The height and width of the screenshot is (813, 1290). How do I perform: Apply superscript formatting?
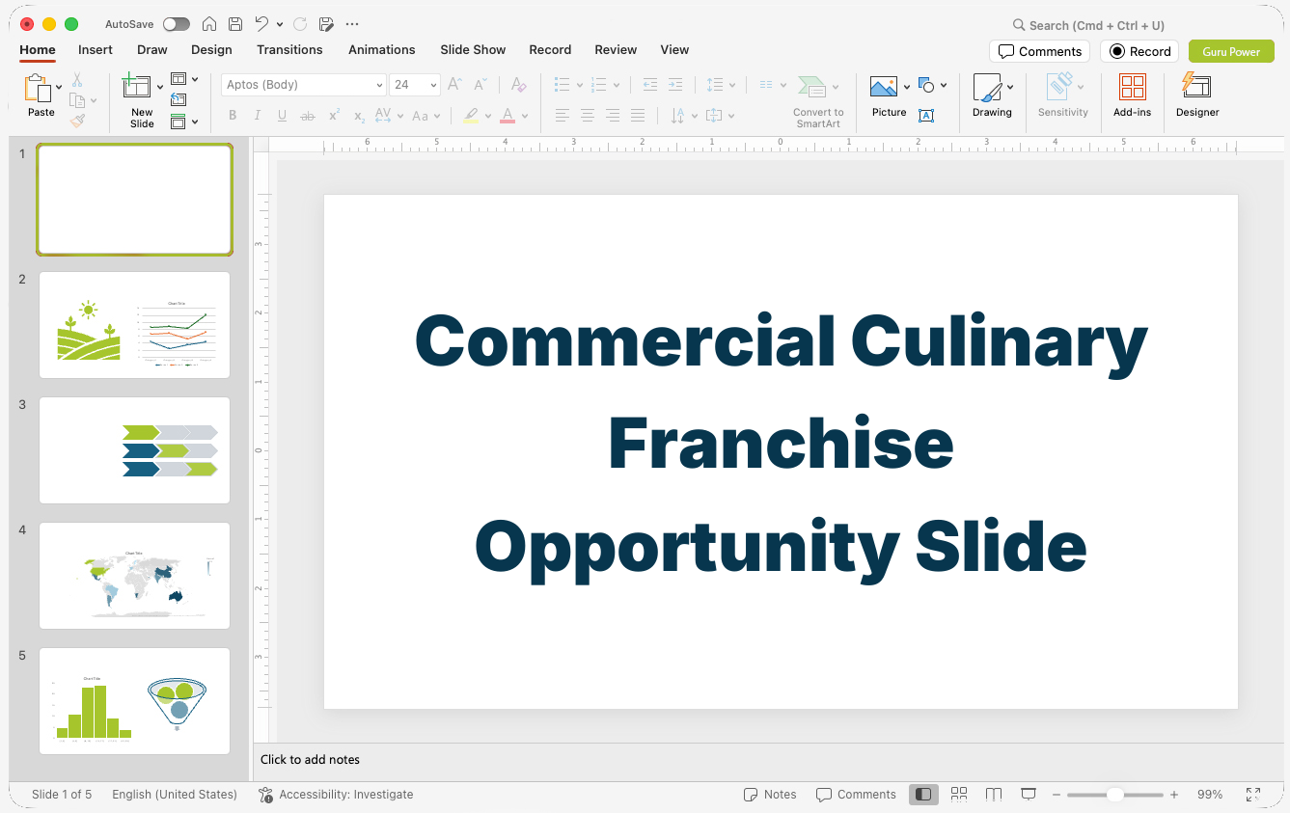[334, 116]
